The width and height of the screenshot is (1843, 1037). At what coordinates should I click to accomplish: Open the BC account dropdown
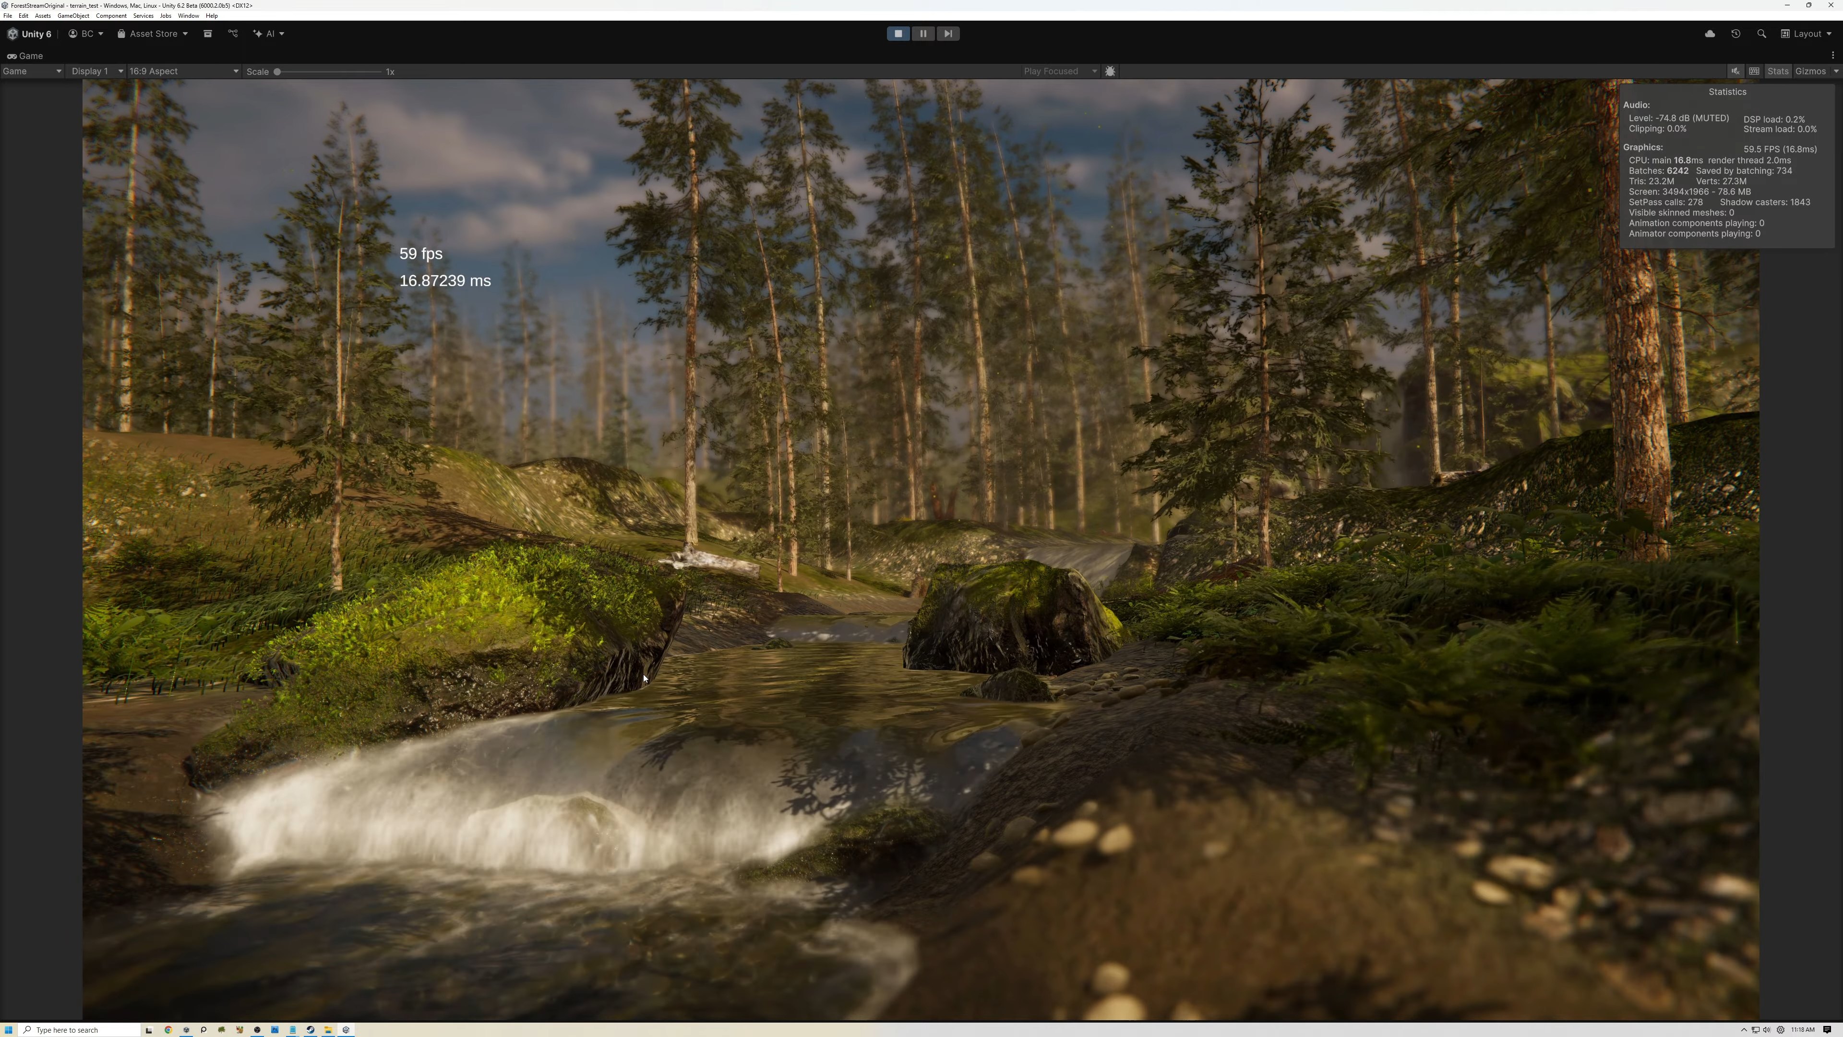tap(86, 34)
